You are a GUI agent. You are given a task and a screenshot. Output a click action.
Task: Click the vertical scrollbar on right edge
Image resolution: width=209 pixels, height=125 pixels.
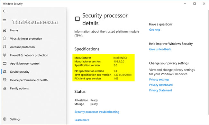pos(208,62)
